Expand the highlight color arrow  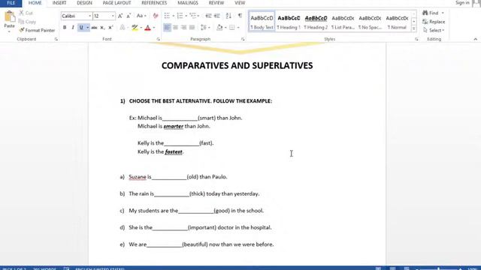coord(141,28)
